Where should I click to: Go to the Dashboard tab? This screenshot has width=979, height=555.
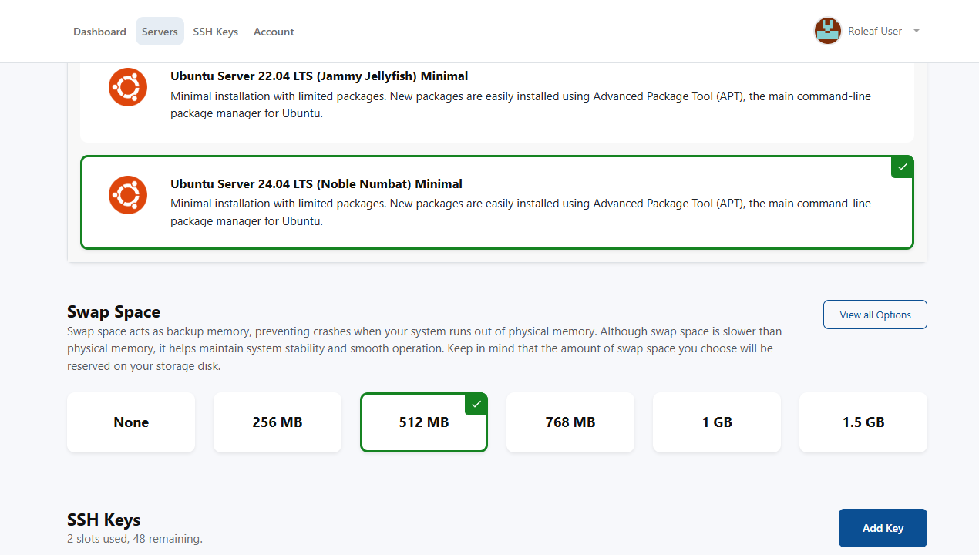(99, 32)
